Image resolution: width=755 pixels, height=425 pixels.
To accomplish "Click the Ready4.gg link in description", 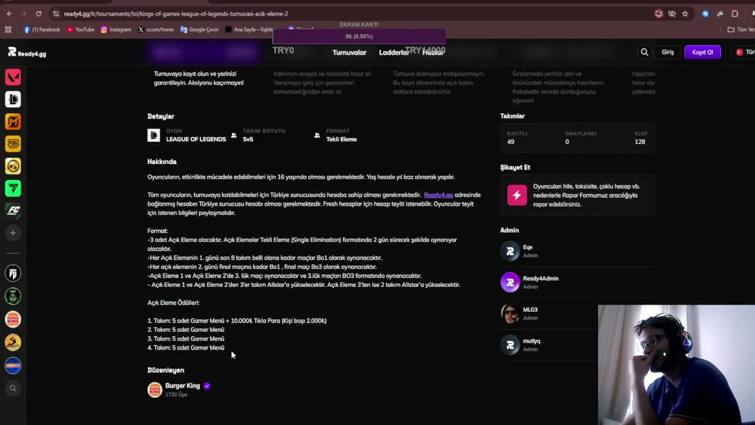I will click(x=438, y=195).
